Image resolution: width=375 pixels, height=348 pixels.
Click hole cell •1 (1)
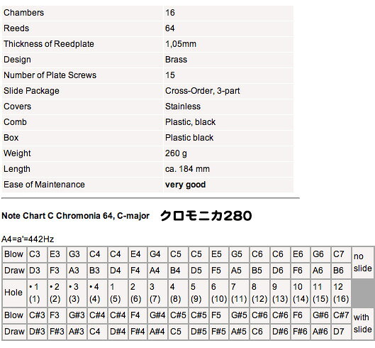(37, 293)
